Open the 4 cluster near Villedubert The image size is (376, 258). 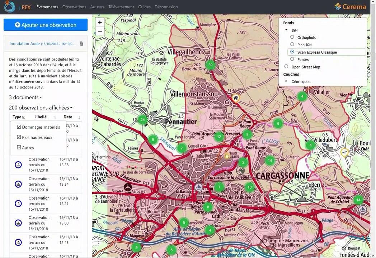310,145
